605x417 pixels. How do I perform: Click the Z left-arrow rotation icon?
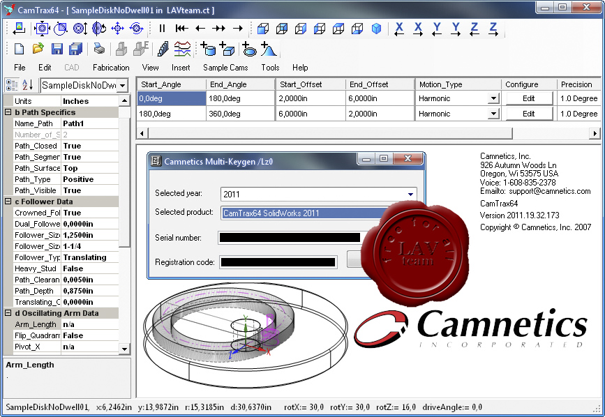(x=475, y=29)
